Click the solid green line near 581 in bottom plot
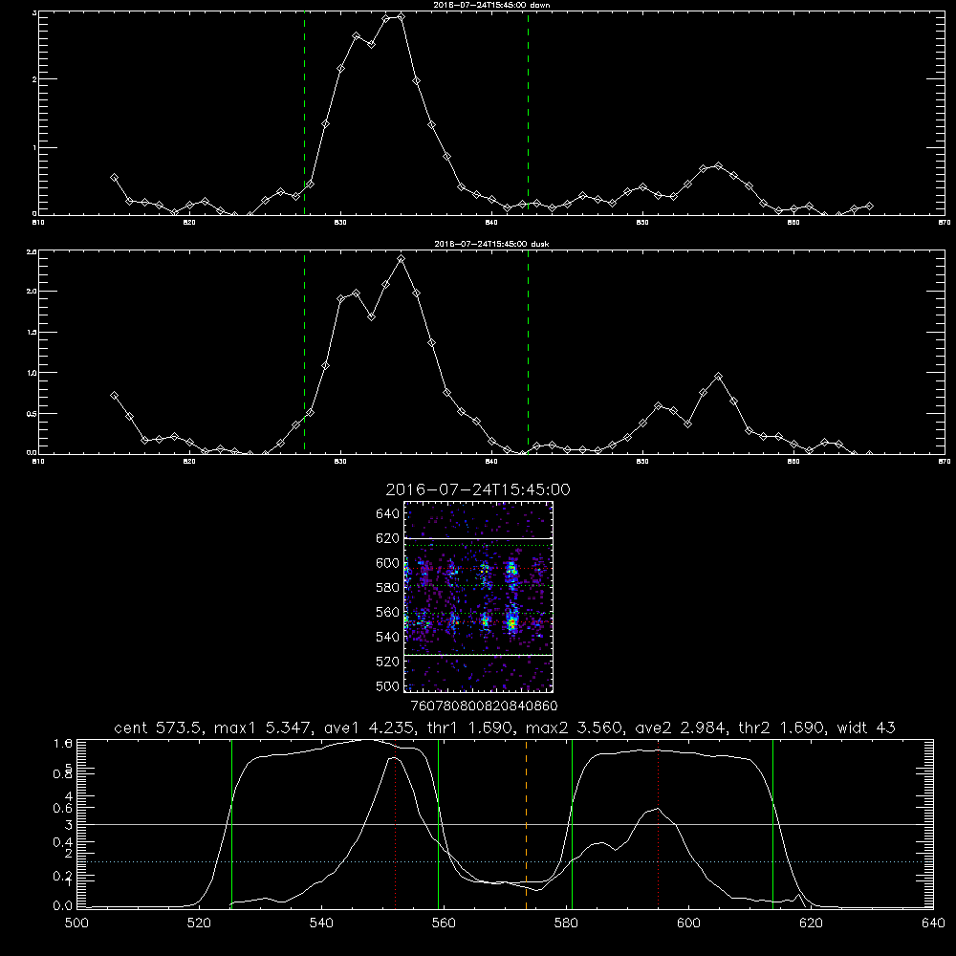 pyautogui.click(x=572, y=823)
